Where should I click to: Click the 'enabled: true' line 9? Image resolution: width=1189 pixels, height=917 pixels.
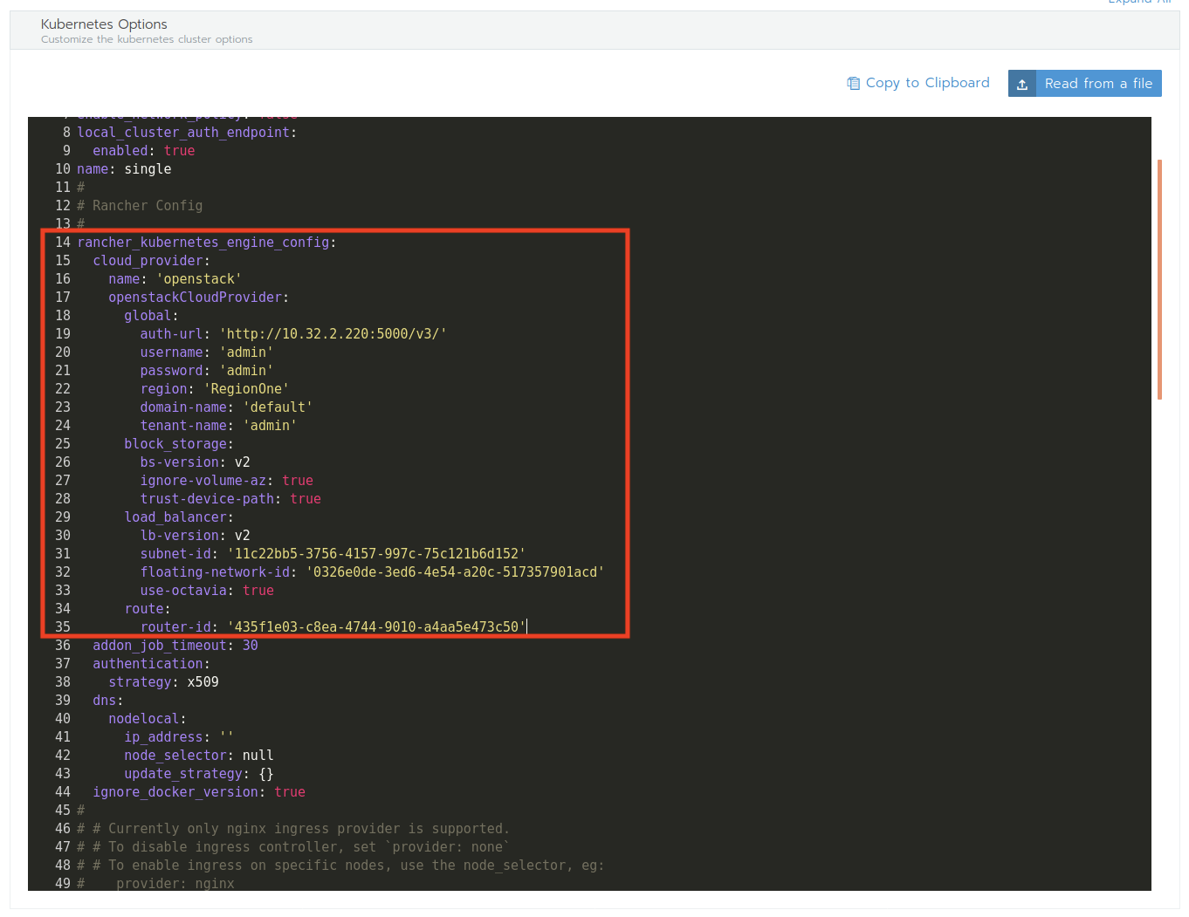(144, 151)
